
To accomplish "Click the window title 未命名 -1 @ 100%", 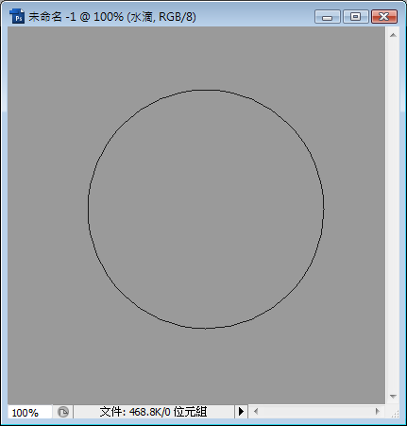I will (x=76, y=17).
